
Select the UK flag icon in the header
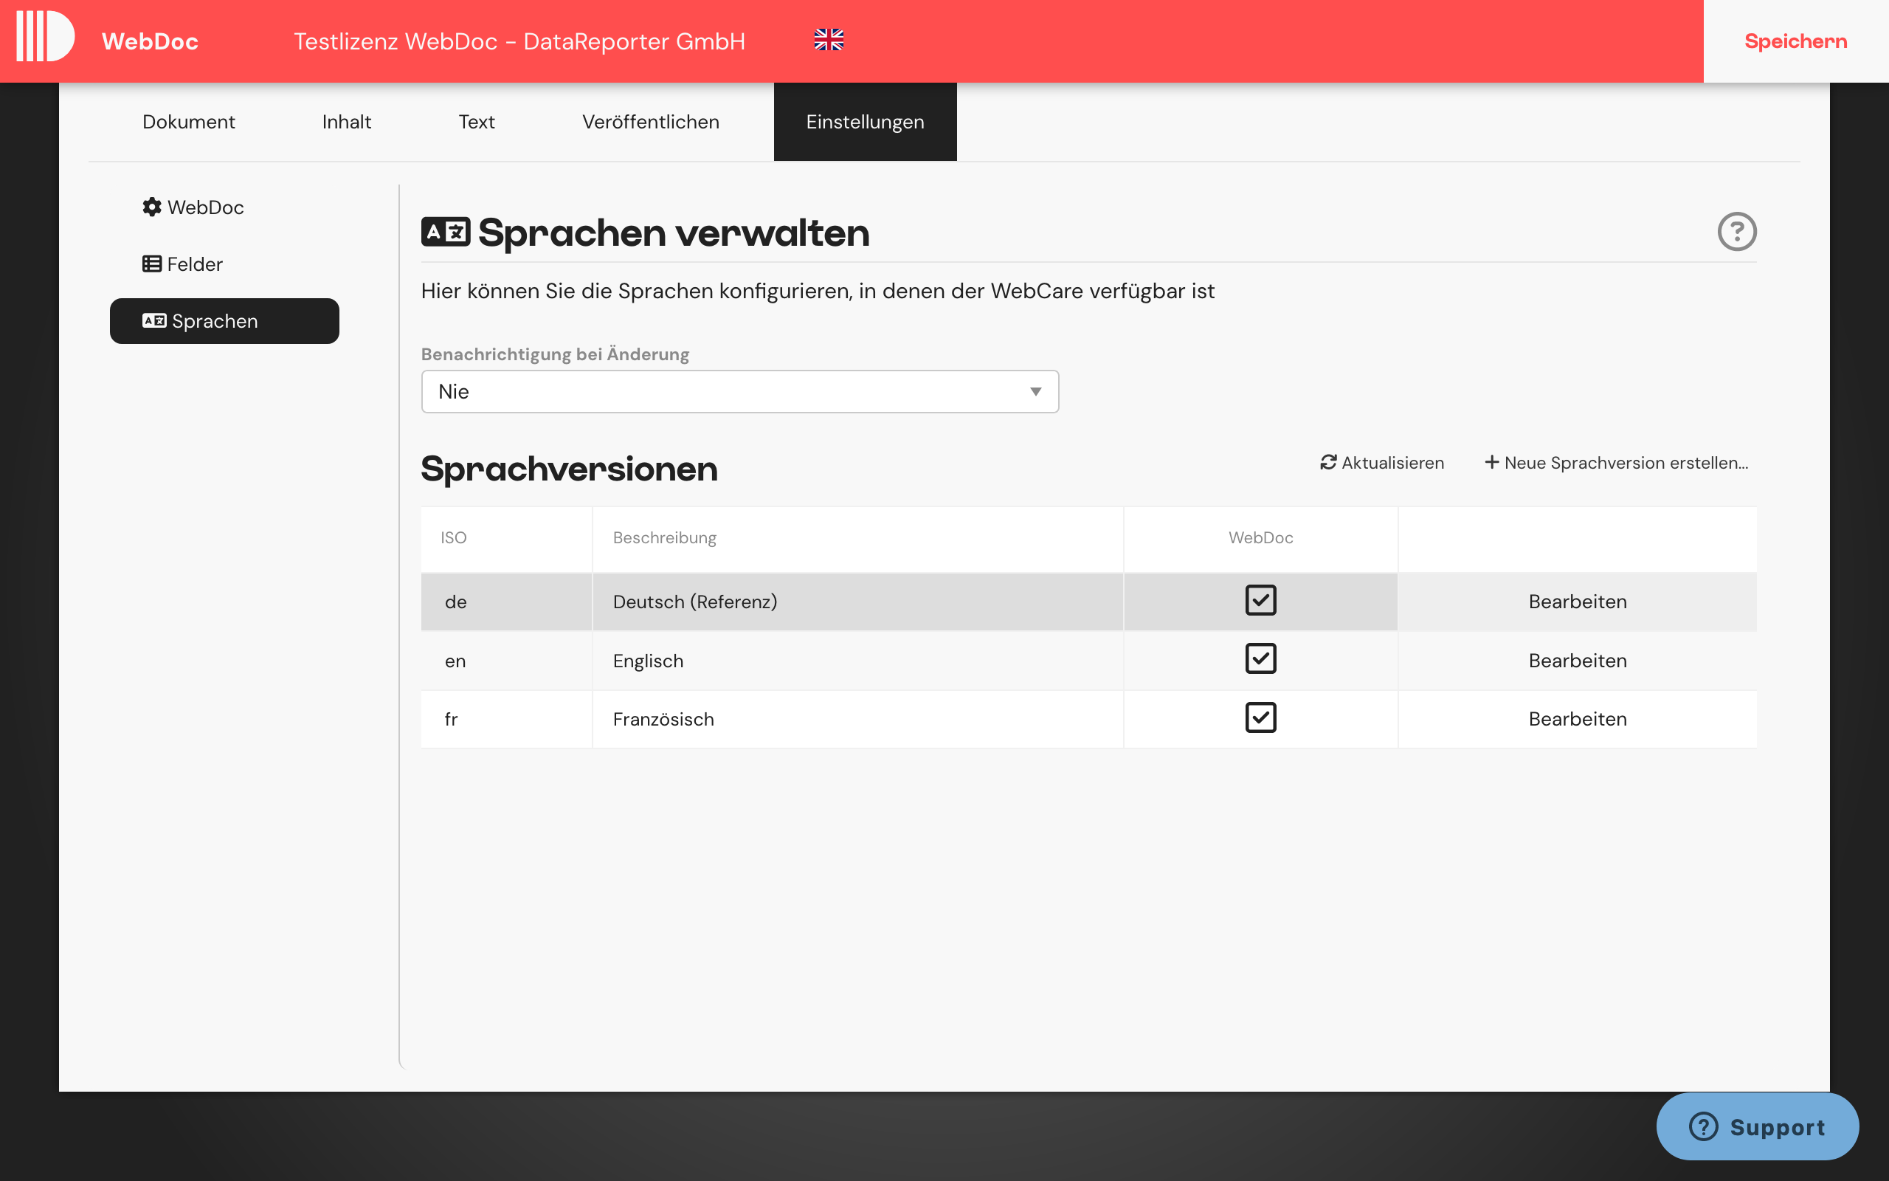coord(829,39)
